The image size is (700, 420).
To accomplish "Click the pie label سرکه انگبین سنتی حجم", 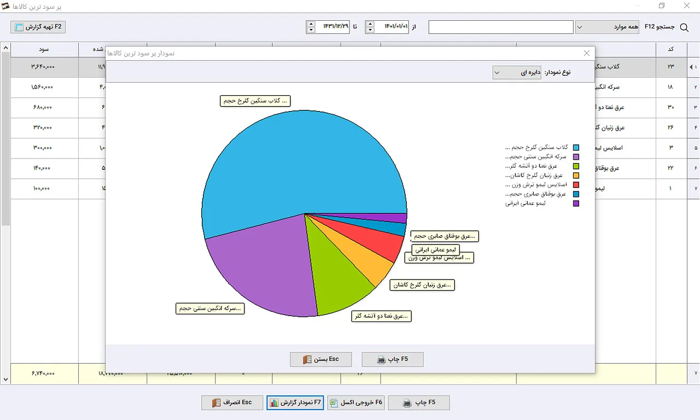I will coord(210,308).
